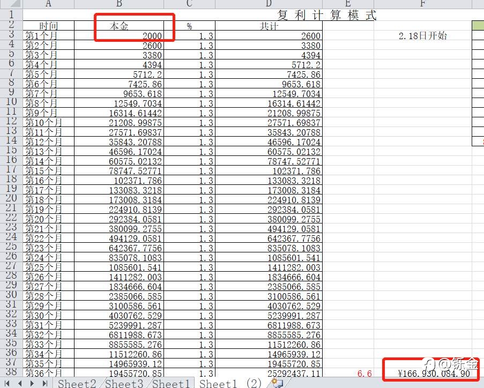Click the insert new worksheet icon
This screenshot has height=388, width=484.
278,383
